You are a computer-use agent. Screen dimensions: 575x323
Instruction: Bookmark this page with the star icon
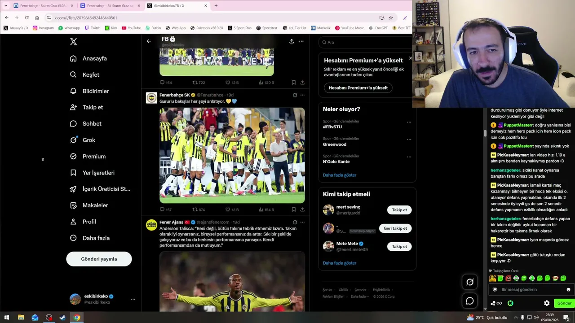tap(391, 17)
